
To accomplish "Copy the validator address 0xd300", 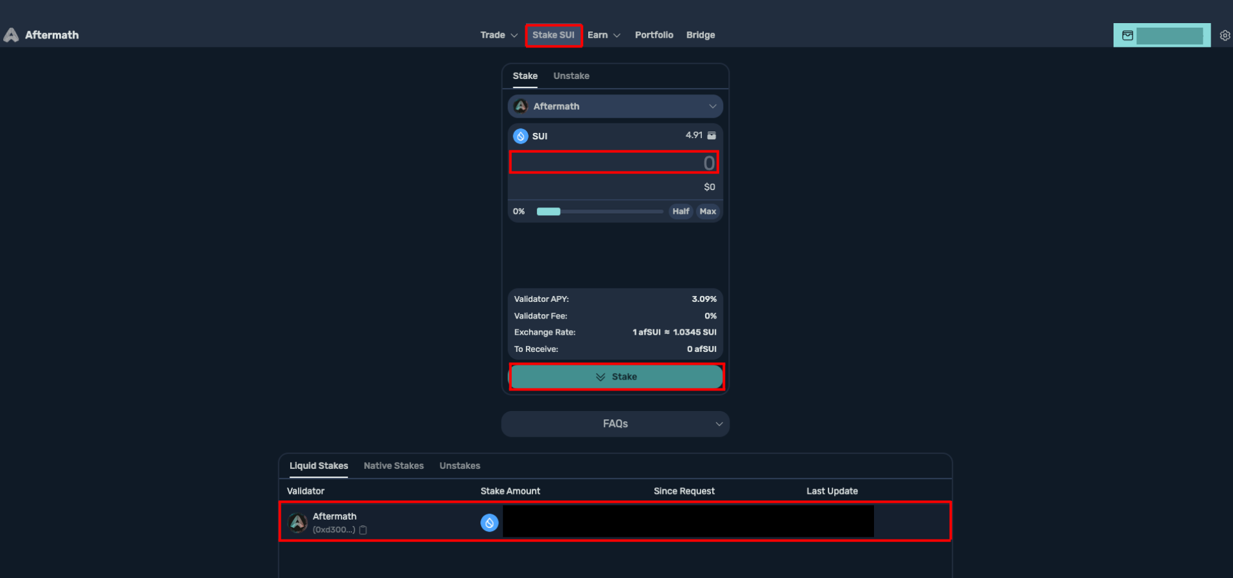I will pyautogui.click(x=363, y=530).
